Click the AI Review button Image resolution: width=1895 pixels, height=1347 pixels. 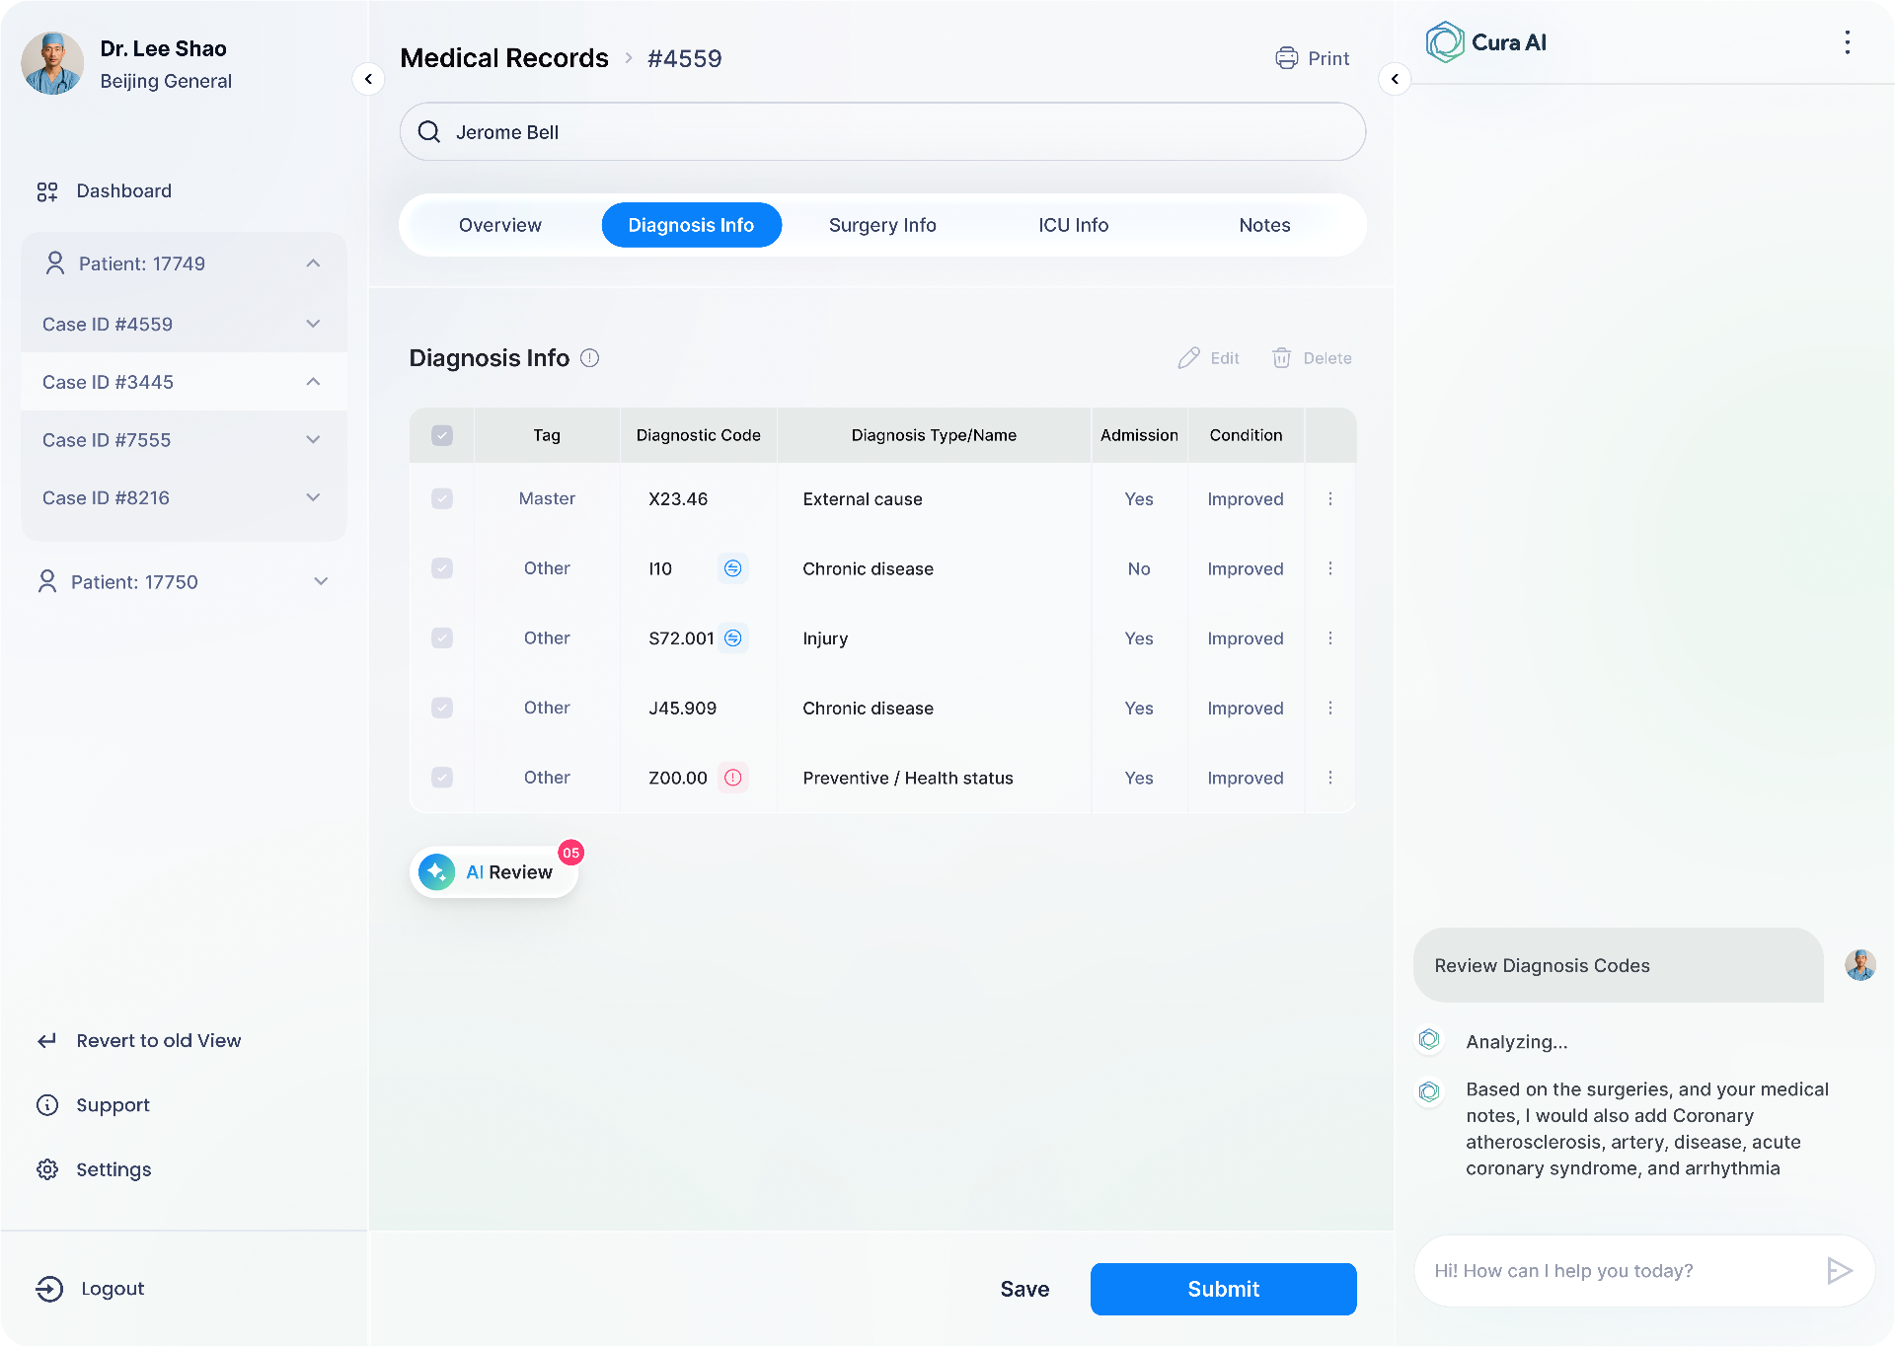tap(493, 871)
